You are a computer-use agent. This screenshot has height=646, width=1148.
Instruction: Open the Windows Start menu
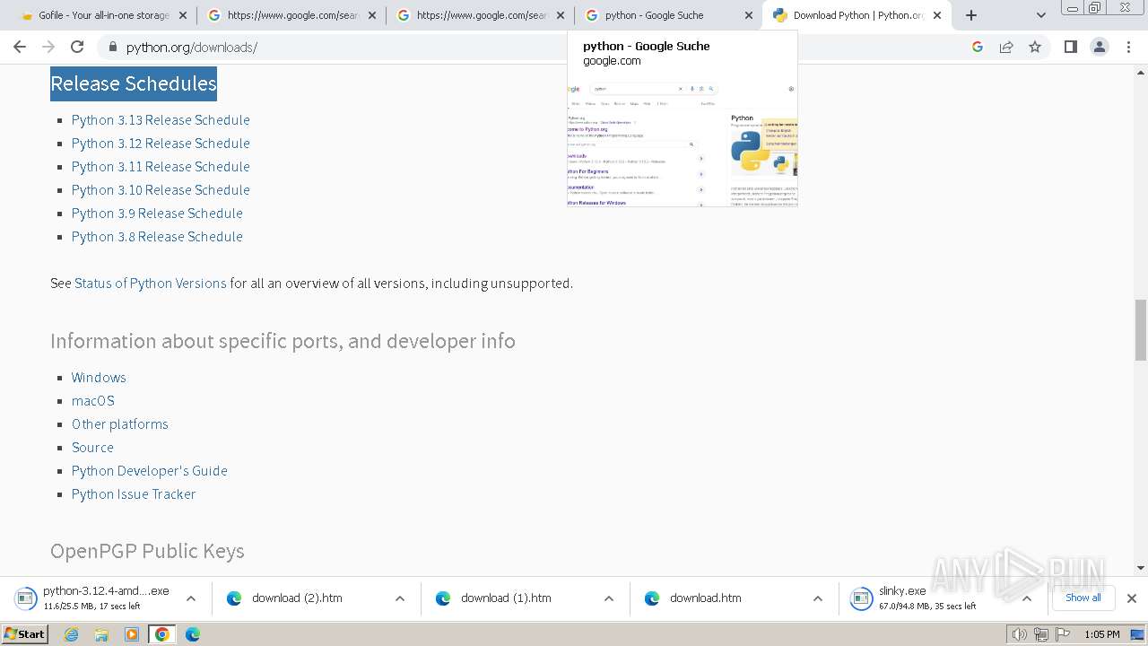click(25, 634)
